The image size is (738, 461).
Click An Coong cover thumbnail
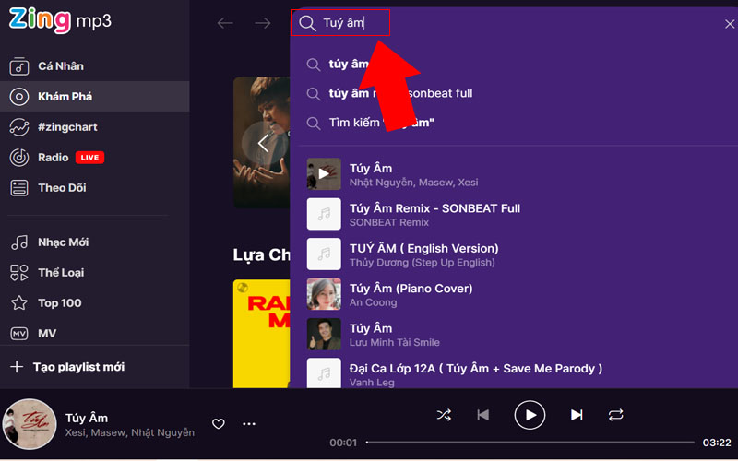[x=324, y=294]
